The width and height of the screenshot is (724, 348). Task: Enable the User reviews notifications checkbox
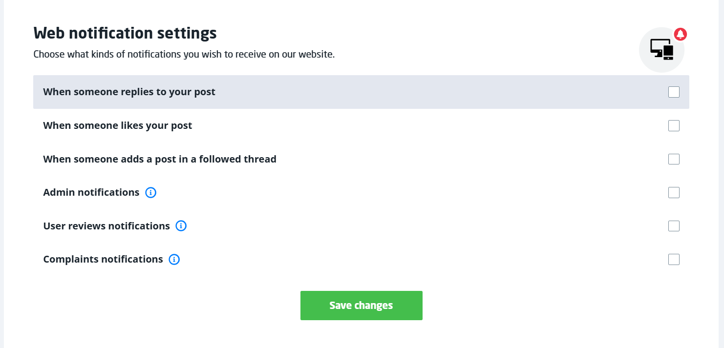click(674, 226)
